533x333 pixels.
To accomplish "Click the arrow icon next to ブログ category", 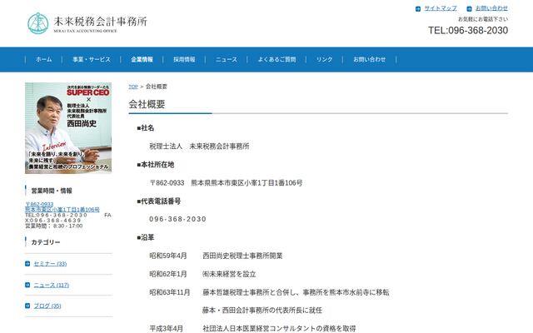I will tap(27, 306).
